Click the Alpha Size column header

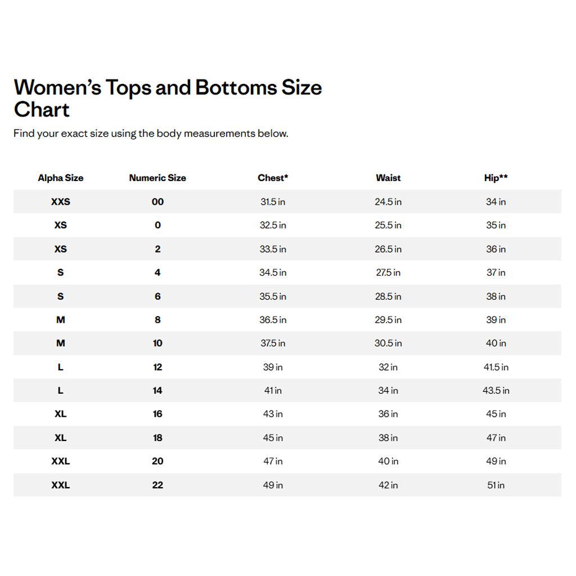[61, 178]
